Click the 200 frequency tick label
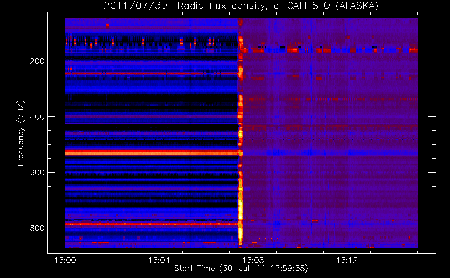This screenshot has width=450, height=278. (x=37, y=61)
